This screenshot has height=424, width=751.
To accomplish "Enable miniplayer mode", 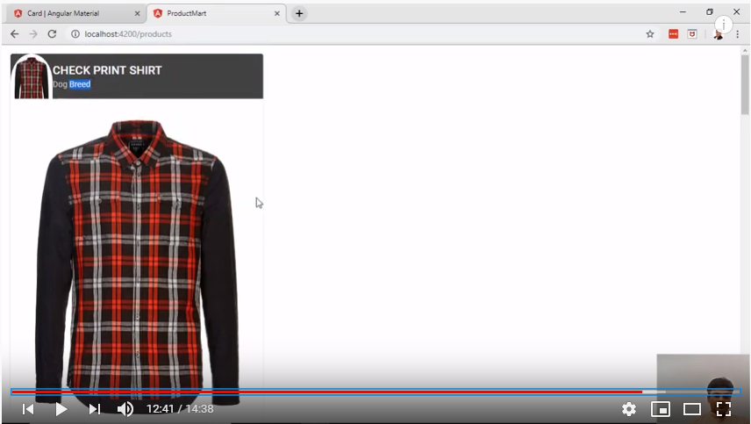I will [x=661, y=409].
